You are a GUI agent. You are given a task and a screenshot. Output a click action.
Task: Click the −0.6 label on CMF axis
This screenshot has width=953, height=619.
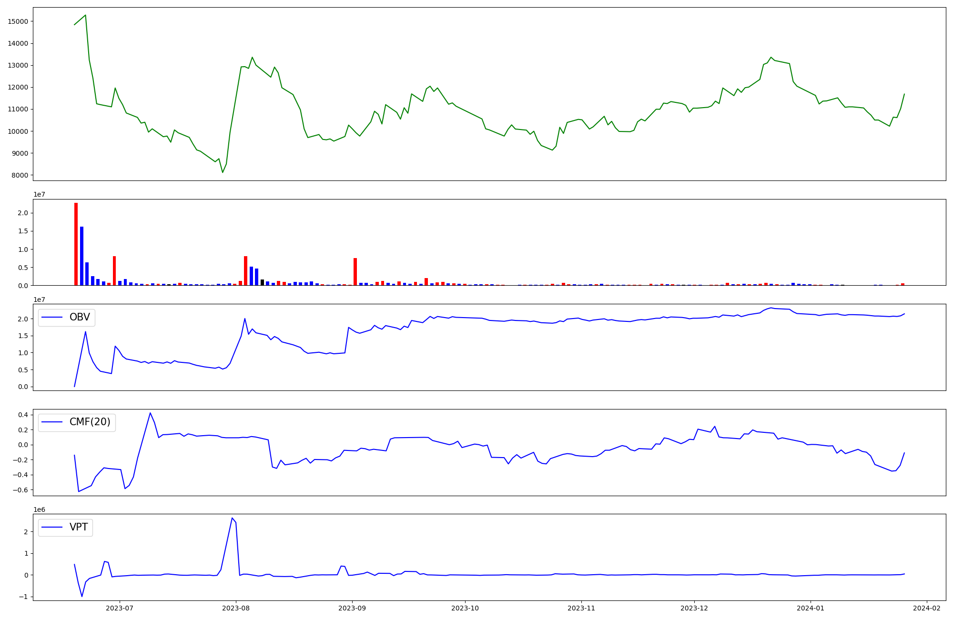click(x=20, y=490)
